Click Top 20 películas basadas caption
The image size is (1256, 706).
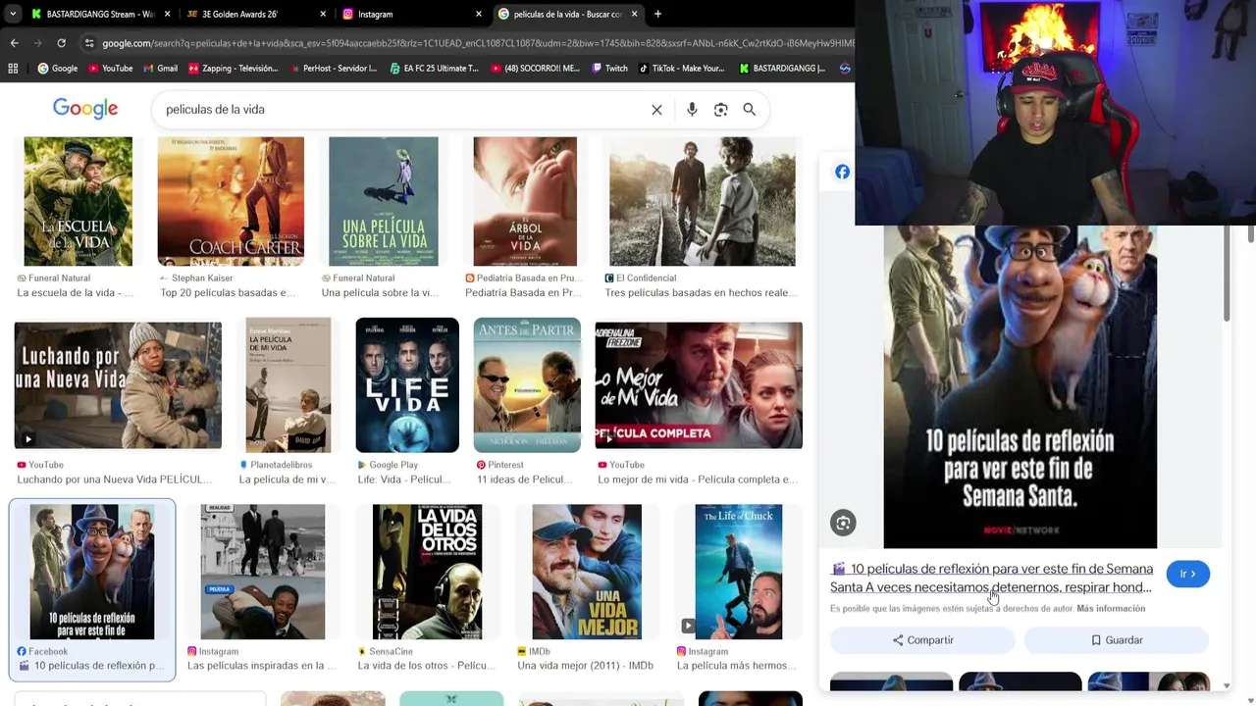[x=228, y=293]
